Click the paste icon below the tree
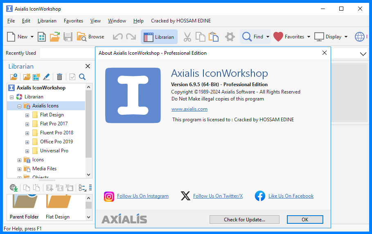This screenshot has height=234, width=372. click(36, 188)
